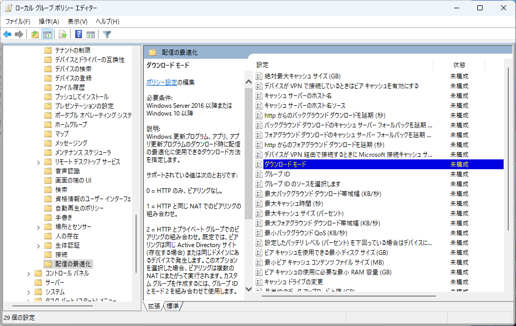The height and width of the screenshot is (326, 516).
Task: Open the 操作(A) menu
Action: pyautogui.click(x=49, y=21)
